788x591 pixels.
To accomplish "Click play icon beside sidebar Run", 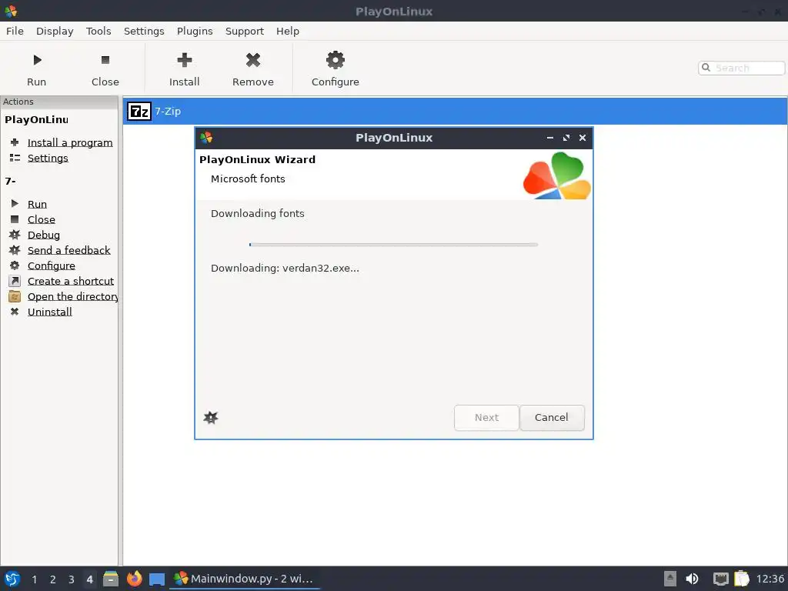I will 15,203.
